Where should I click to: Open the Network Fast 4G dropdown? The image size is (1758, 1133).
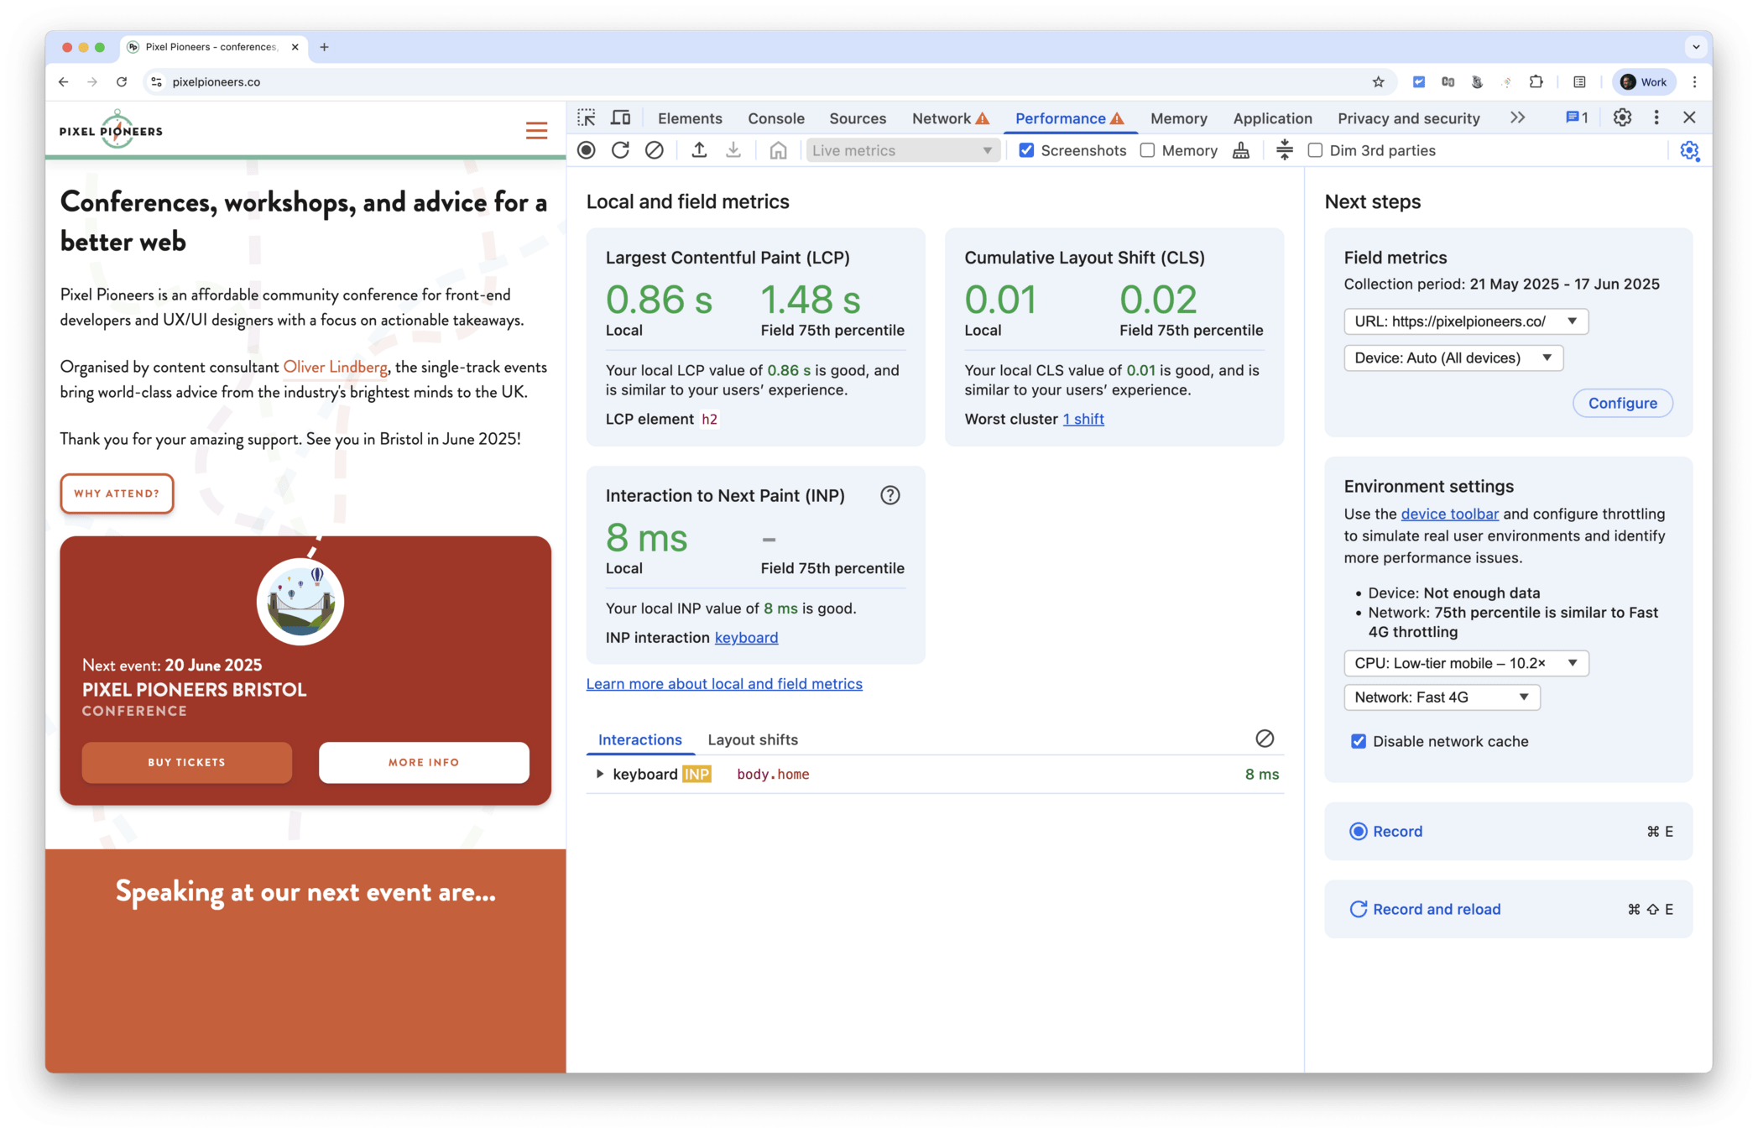(1441, 697)
